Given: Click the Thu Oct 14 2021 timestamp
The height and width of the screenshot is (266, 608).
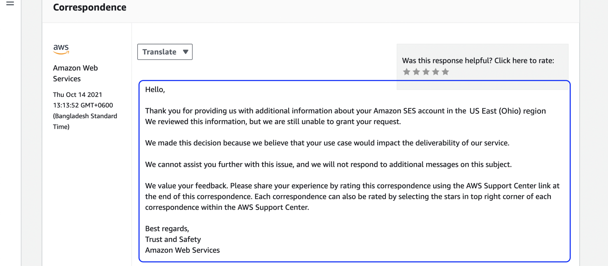Looking at the screenshot, I should 78,94.
